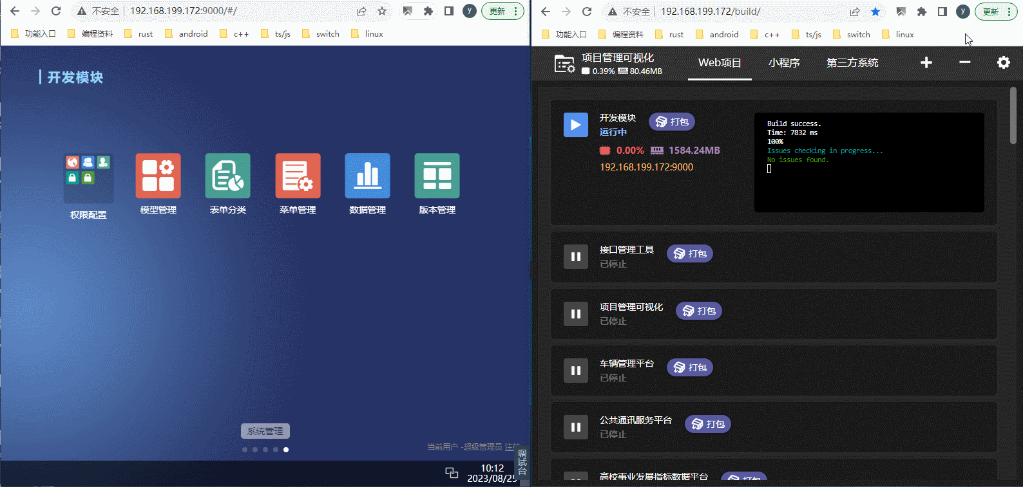Click the right window's vertical scrollbar
Screen dimensions: 1023x487
tap(1013, 116)
